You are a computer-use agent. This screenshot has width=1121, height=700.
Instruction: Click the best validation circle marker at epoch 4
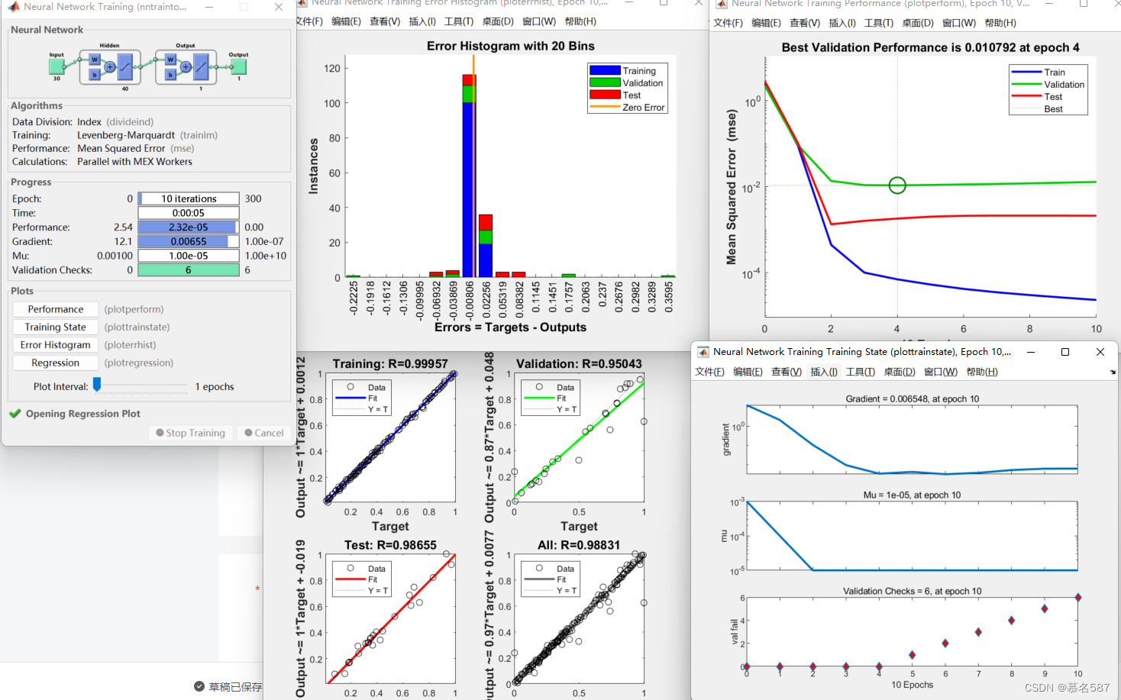tap(897, 185)
